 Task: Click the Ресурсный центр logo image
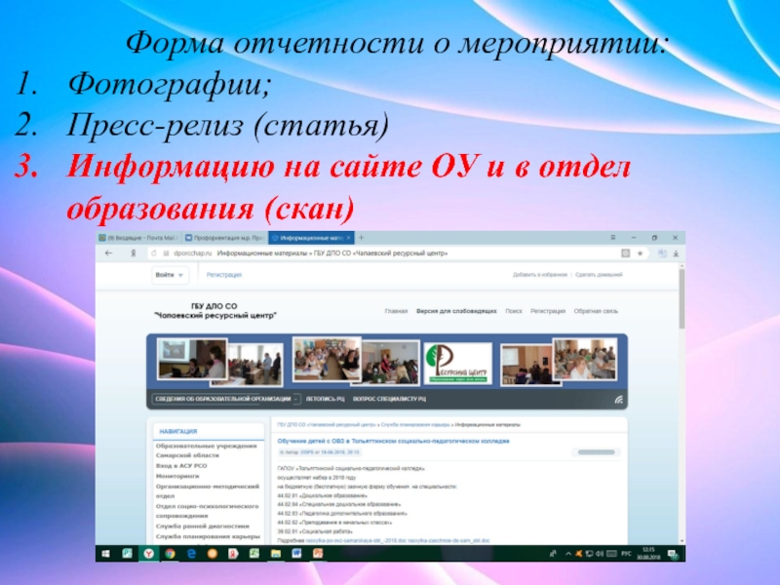pos(457,358)
